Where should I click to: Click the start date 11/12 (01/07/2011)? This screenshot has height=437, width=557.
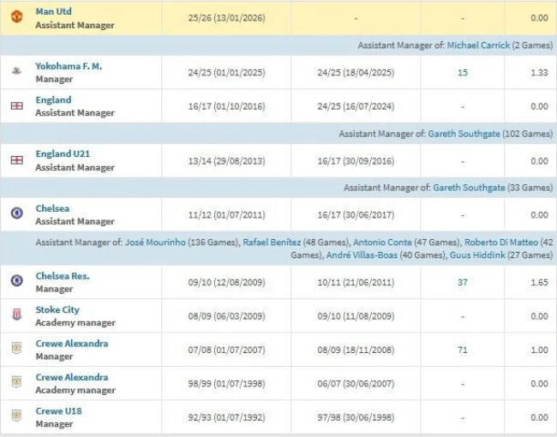[x=226, y=215]
